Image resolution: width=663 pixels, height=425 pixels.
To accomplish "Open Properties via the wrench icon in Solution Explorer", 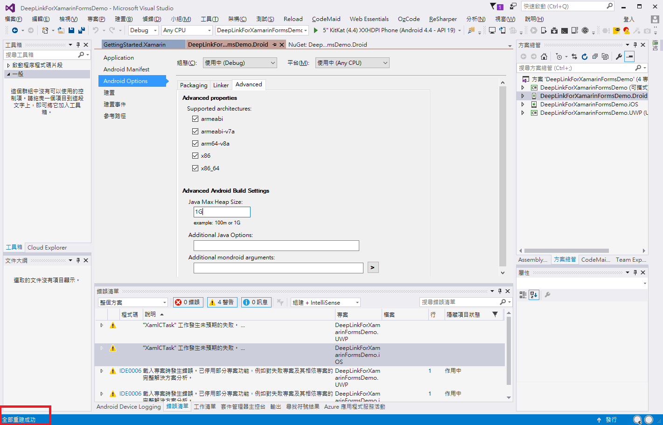I will click(619, 56).
